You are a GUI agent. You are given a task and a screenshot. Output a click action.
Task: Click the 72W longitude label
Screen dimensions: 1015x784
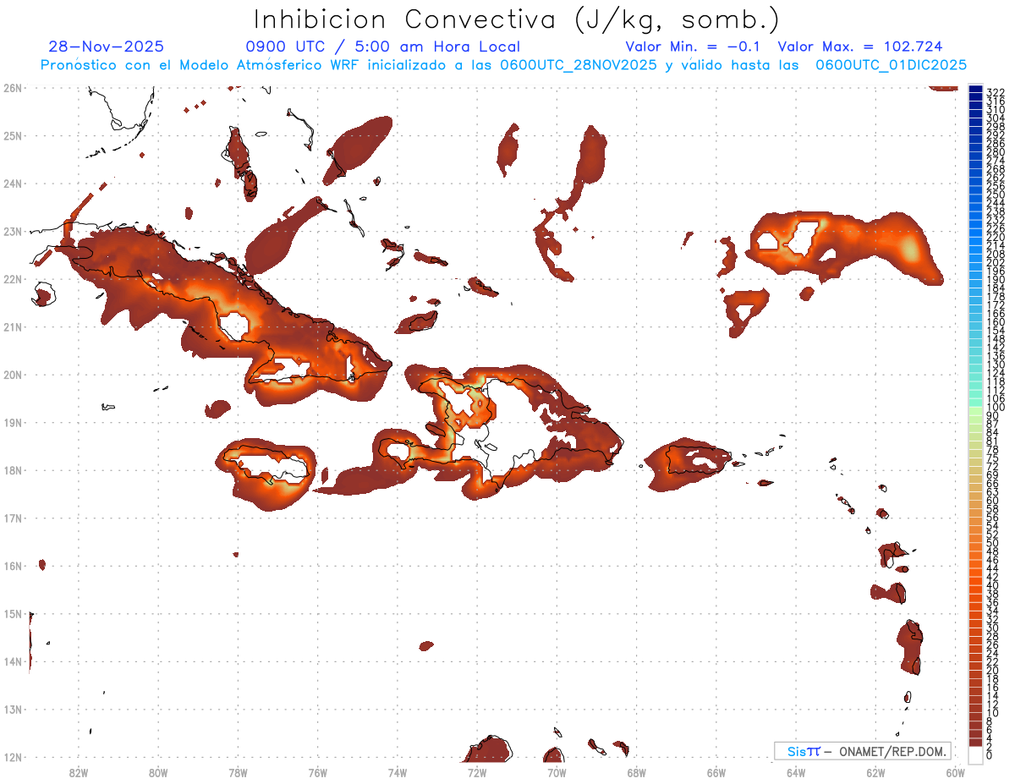477,771
